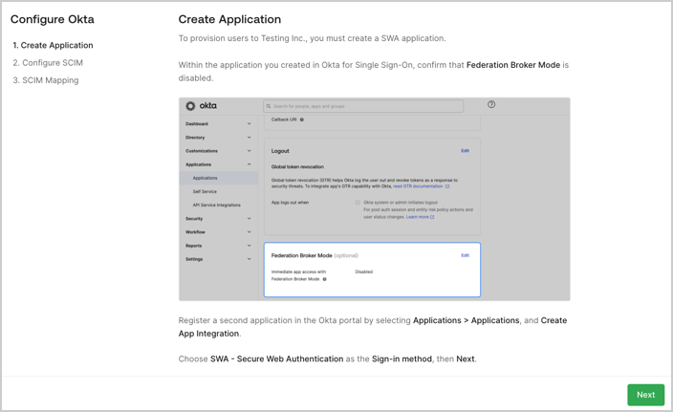673x412 pixels.
Task: Collapse the Applications section chevron
Action: 249,164
